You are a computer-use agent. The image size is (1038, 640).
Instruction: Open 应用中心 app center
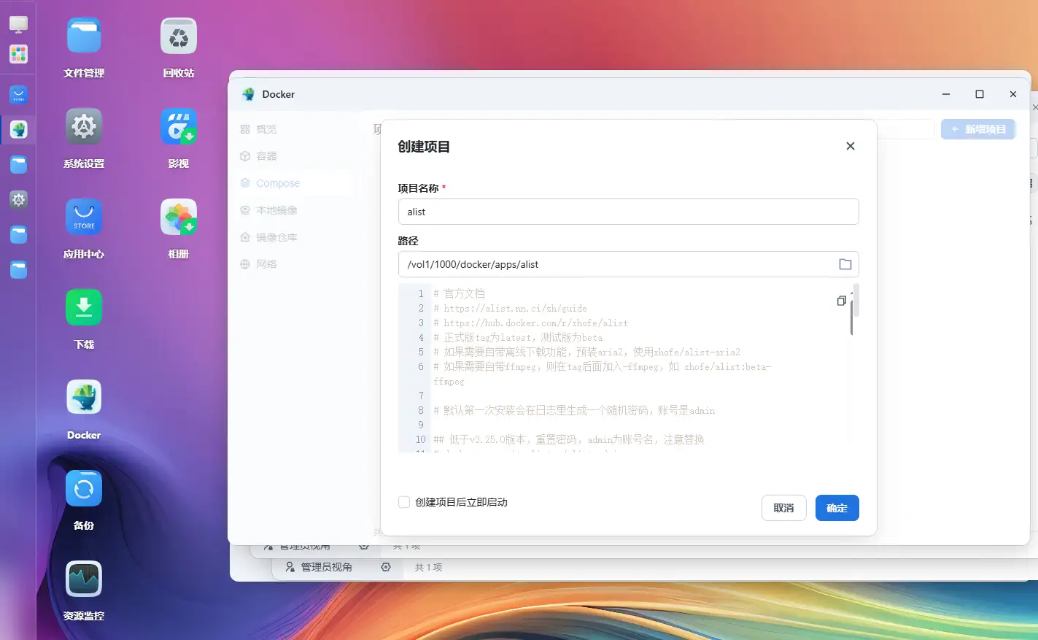[x=83, y=217]
